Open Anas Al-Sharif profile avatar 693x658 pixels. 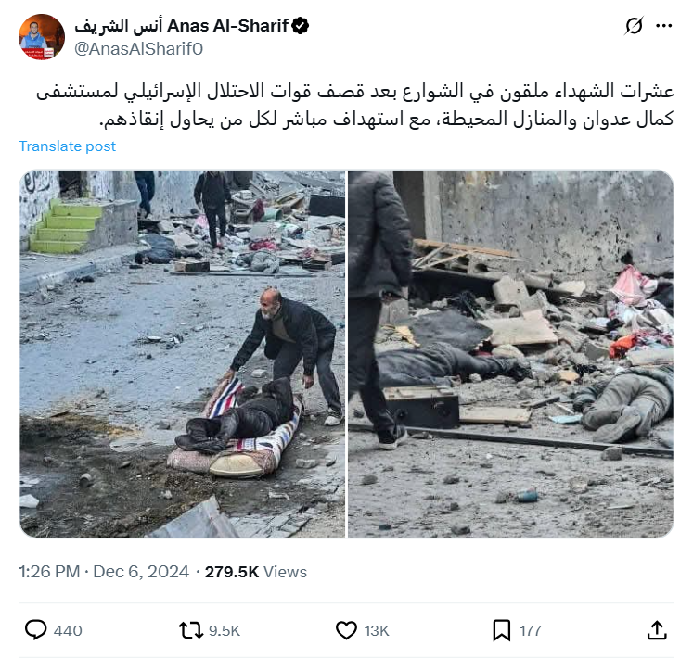tap(42, 37)
